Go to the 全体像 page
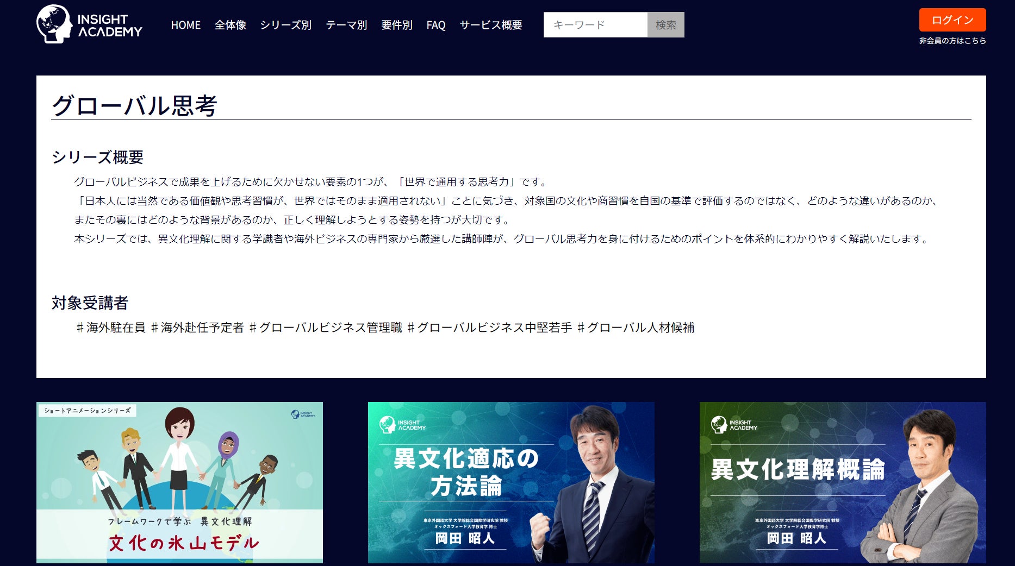1015x566 pixels. point(231,25)
